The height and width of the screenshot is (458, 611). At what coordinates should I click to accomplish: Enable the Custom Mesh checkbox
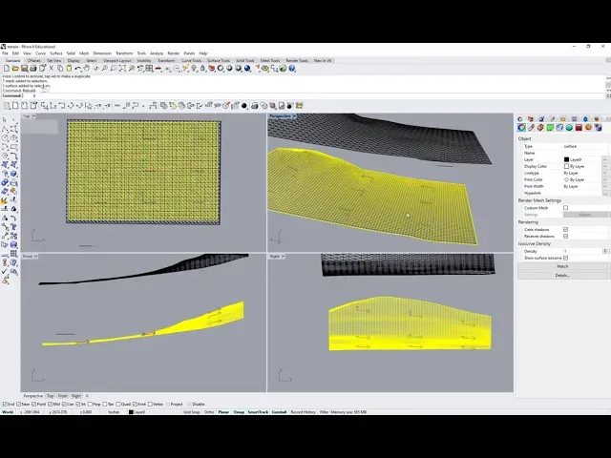click(x=565, y=208)
